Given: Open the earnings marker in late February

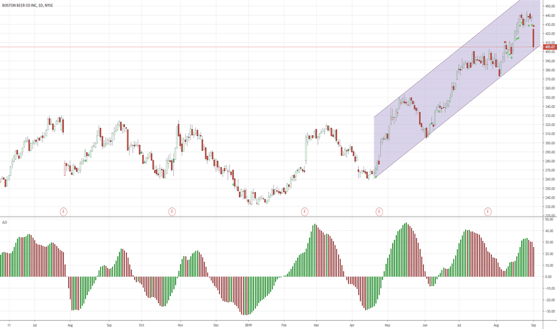Looking at the screenshot, I should pyautogui.click(x=304, y=212).
